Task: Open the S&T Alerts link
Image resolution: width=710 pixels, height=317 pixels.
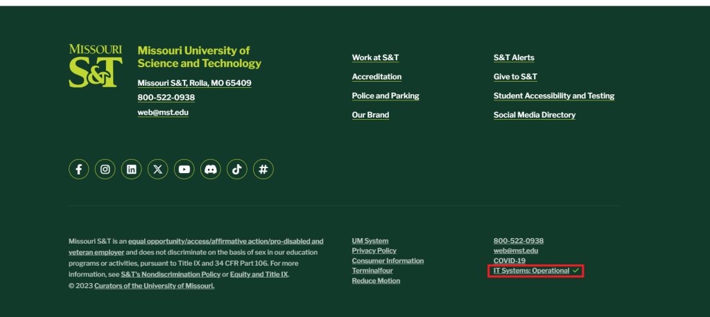Action: (x=514, y=57)
